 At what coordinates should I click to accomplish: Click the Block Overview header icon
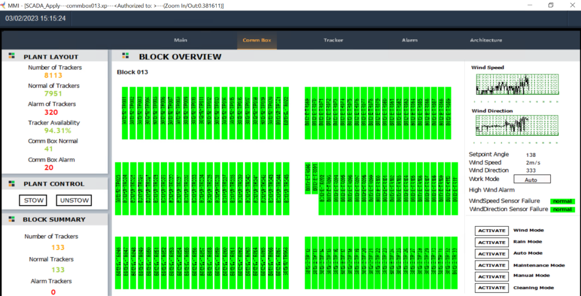[x=126, y=56]
